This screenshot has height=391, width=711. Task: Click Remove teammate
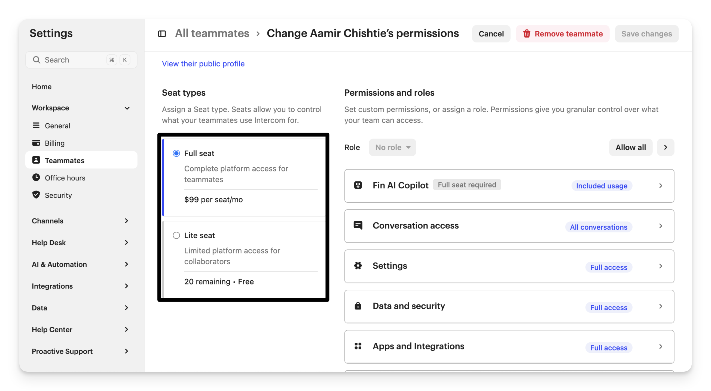pos(563,34)
